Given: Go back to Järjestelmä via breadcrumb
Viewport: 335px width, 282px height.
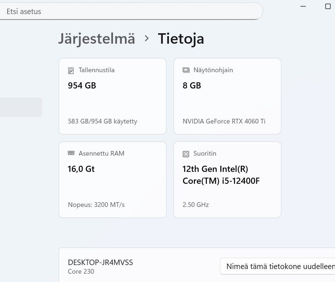Looking at the screenshot, I should click(96, 39).
